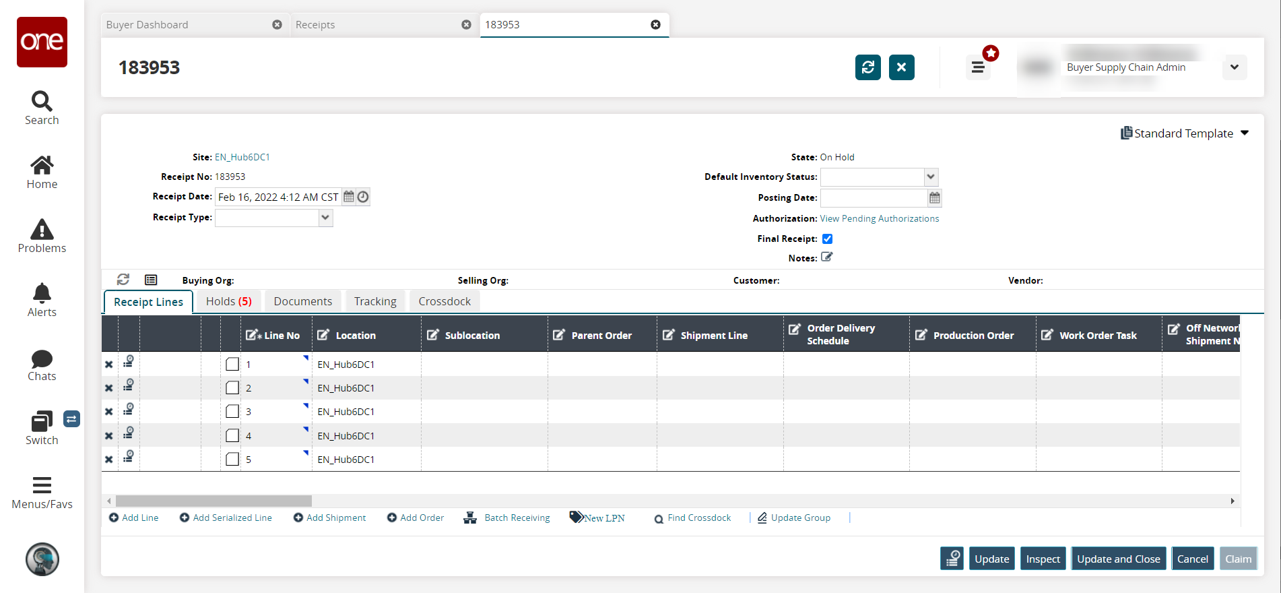
Task: Click the horizontal scrollbar under receipt lines
Action: (213, 501)
